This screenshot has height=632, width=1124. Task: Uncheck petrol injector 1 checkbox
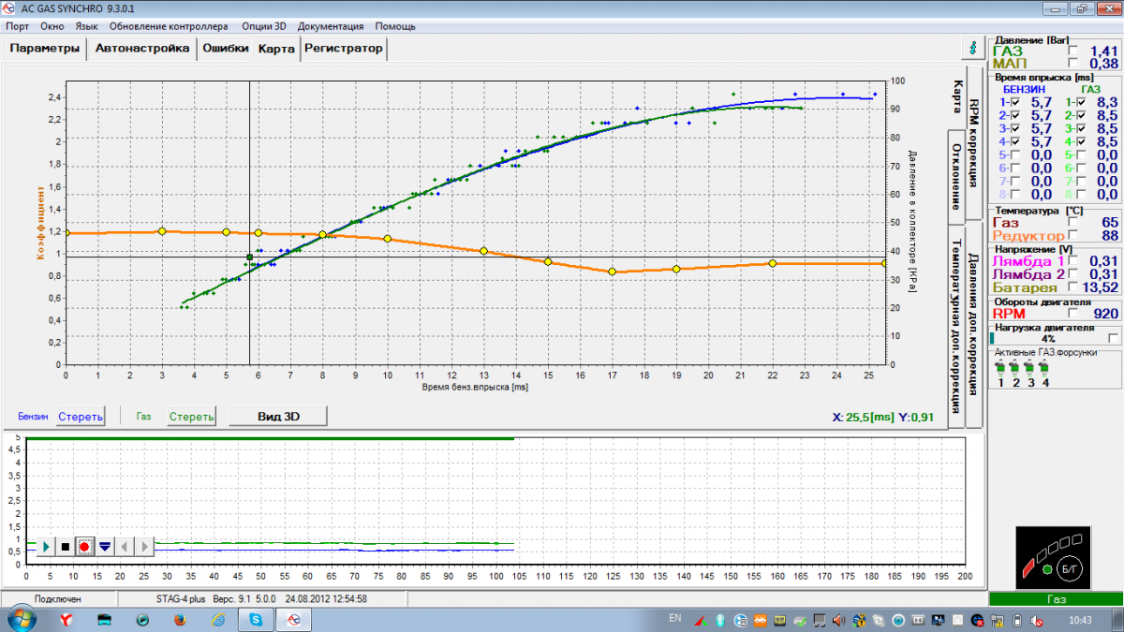tap(1015, 102)
